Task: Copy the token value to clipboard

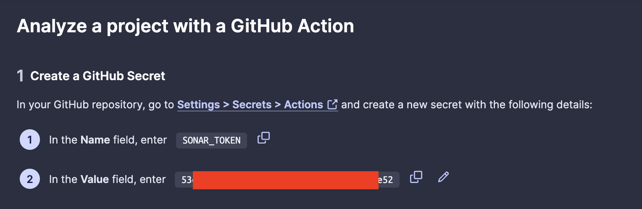Action: 416,177
